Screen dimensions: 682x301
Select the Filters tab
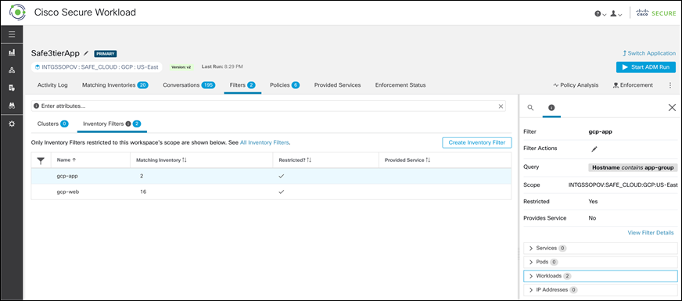pos(242,85)
